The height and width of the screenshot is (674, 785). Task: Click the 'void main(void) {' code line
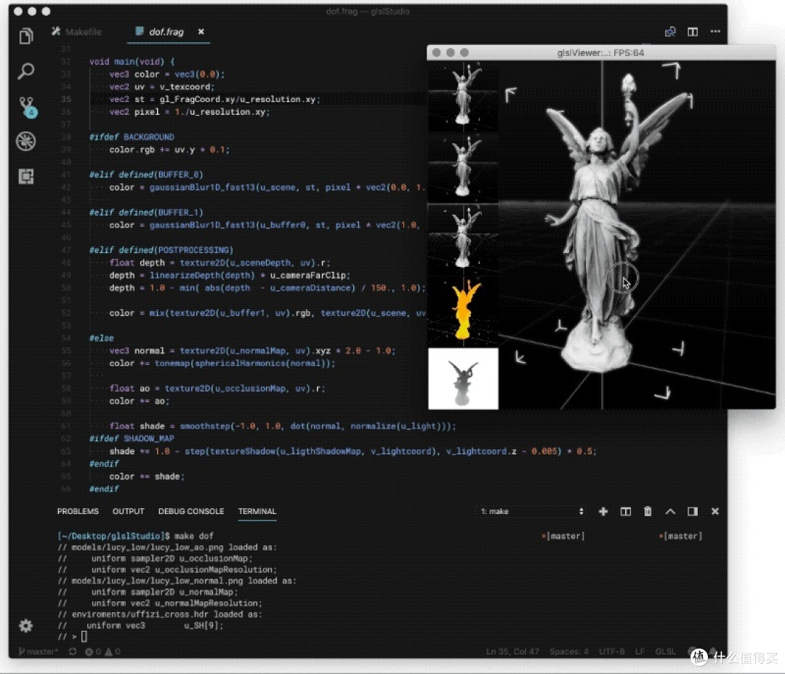coord(132,62)
